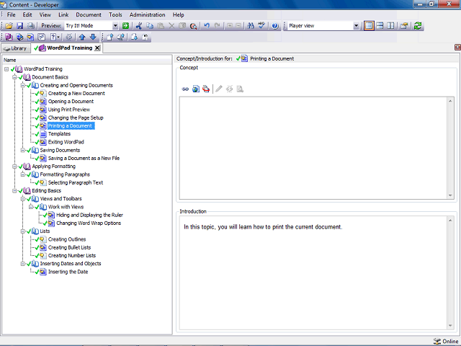Viewport: 461px width, 346px height.
Task: Click the blue Help question mark icon
Action: pyautogui.click(x=275, y=26)
